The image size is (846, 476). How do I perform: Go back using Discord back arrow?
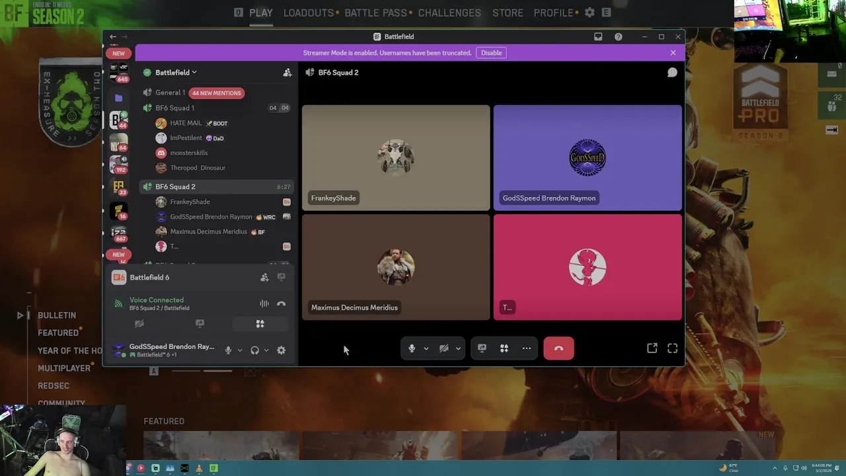point(113,37)
